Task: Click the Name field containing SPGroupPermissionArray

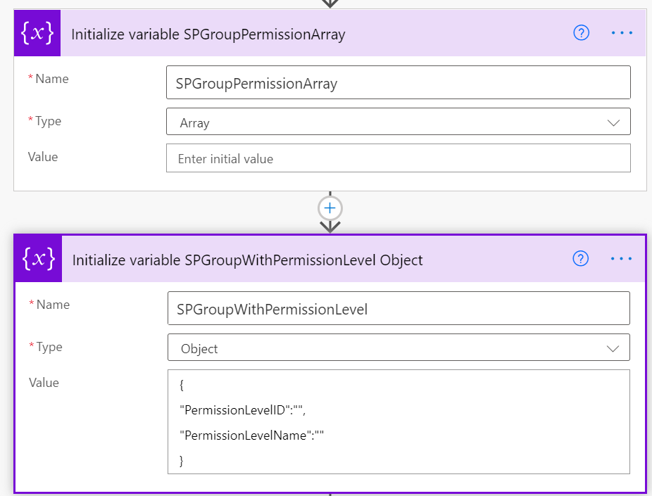Action: pos(398,82)
